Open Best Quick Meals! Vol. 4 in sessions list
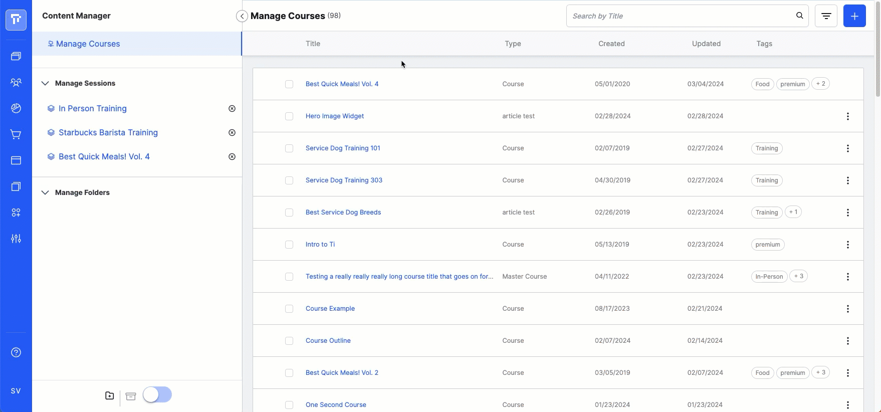The height and width of the screenshot is (412, 881). point(104,156)
